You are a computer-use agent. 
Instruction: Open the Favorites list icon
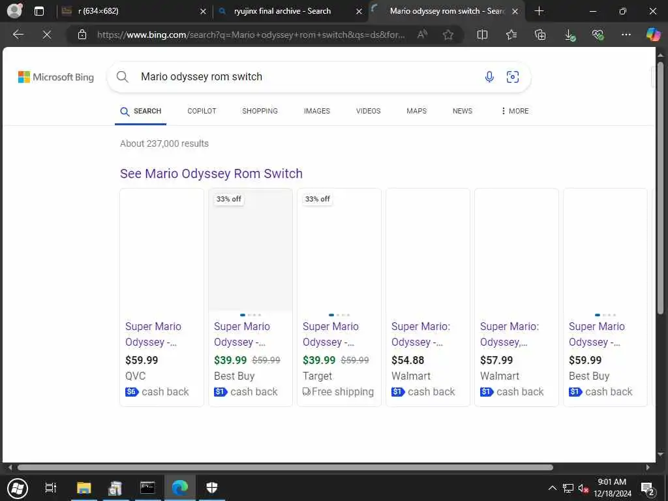[511, 35]
